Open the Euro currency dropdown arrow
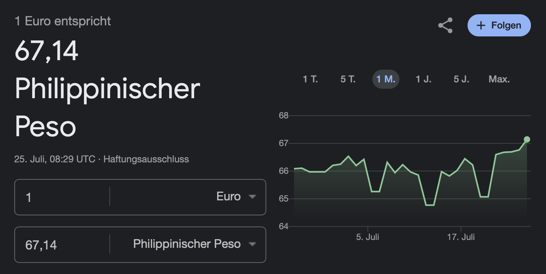The height and width of the screenshot is (274, 546). [252, 197]
